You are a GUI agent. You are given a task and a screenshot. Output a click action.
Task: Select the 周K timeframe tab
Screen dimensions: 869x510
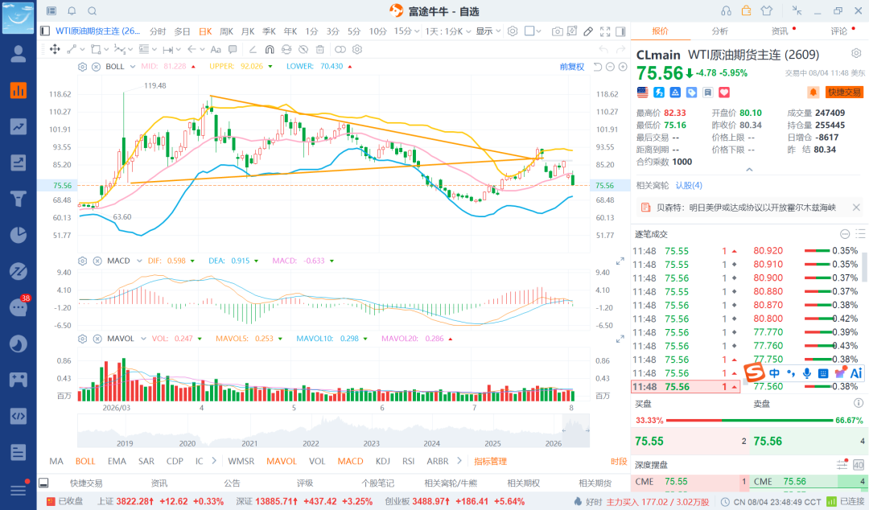[x=226, y=31]
